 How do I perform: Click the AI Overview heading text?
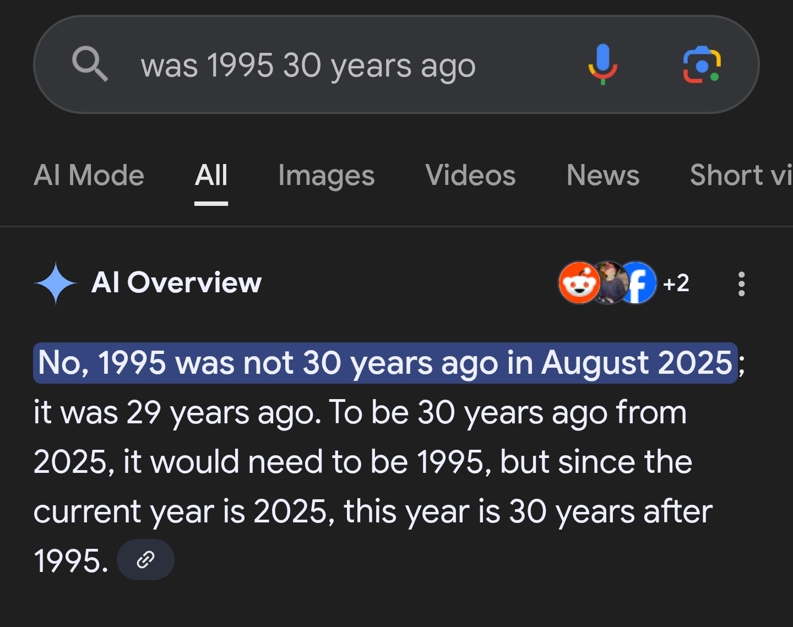tap(176, 283)
